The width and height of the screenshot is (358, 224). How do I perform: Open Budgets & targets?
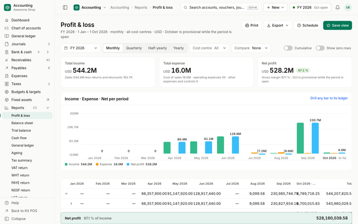(27, 92)
